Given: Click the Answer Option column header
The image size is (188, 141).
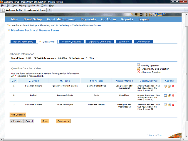Looking at the screenshot, I should [x=124, y=81].
